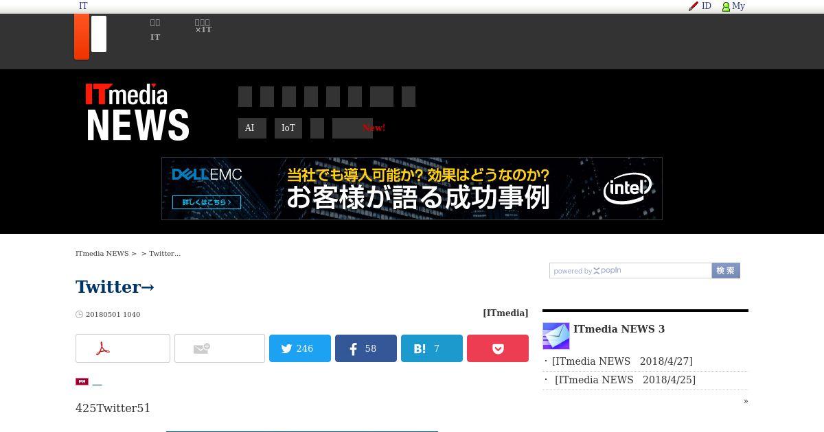Screen dimensions: 824x432
Task: Click the IT link in top bar
Action: click(83, 6)
